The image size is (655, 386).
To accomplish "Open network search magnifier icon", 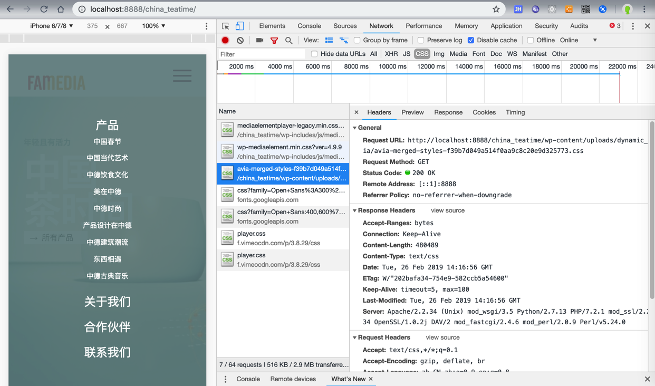I will [288, 40].
